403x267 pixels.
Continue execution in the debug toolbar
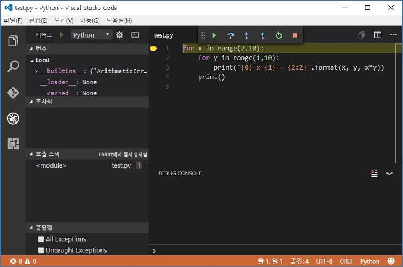(x=214, y=35)
